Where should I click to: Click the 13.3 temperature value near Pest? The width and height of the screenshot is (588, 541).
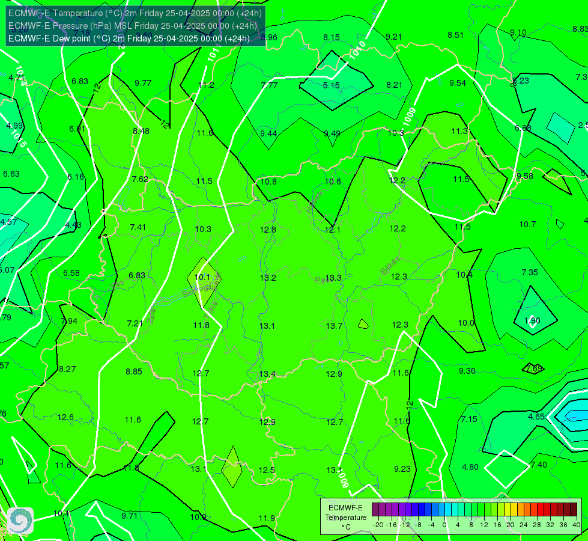tap(333, 278)
